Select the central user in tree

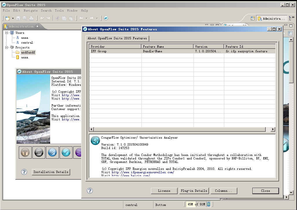pyautogui.click(x=27, y=43)
